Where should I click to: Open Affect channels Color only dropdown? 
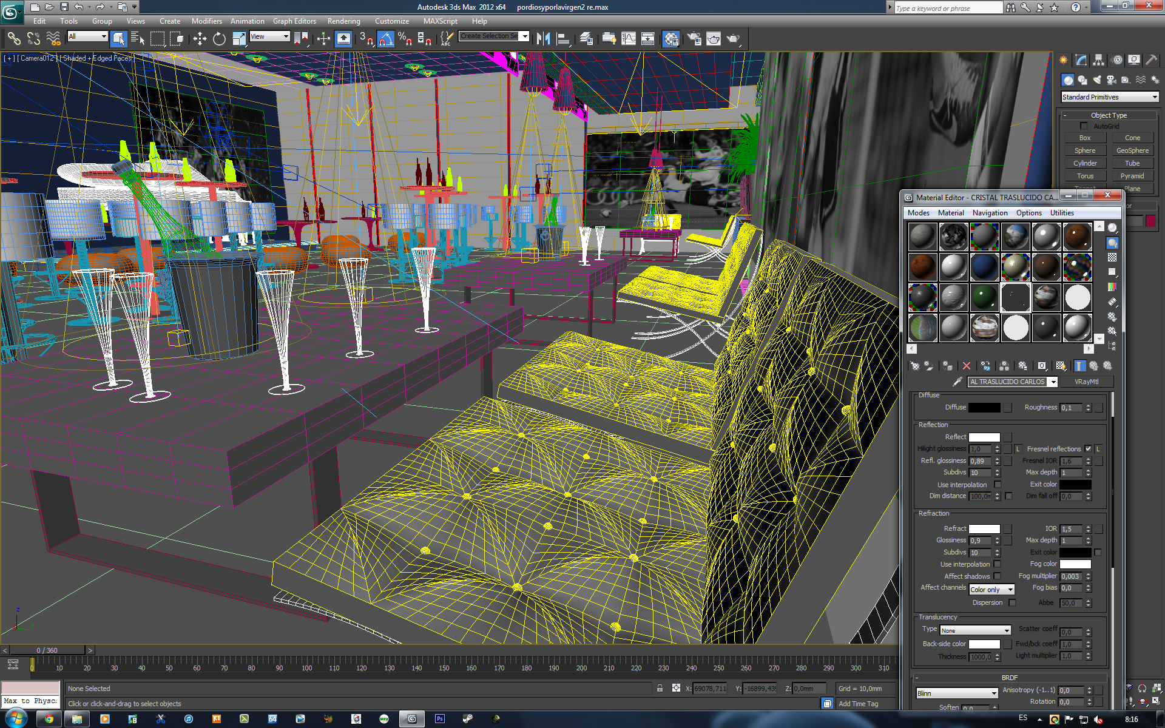point(991,590)
